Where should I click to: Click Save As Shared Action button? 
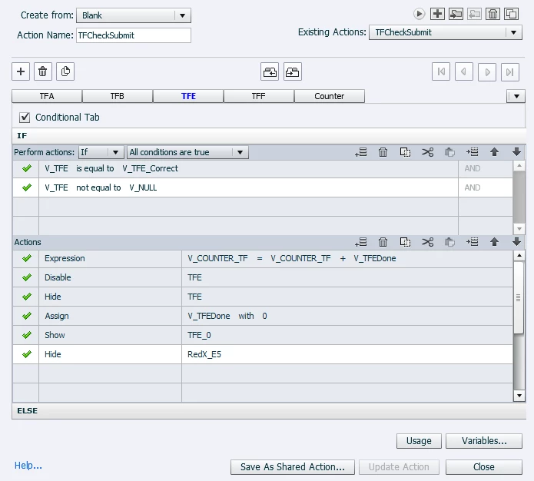pos(293,466)
